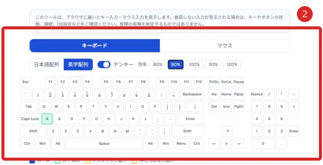This screenshot has height=165, width=323.
Task: Click the up arrow key
Action: 227,131
